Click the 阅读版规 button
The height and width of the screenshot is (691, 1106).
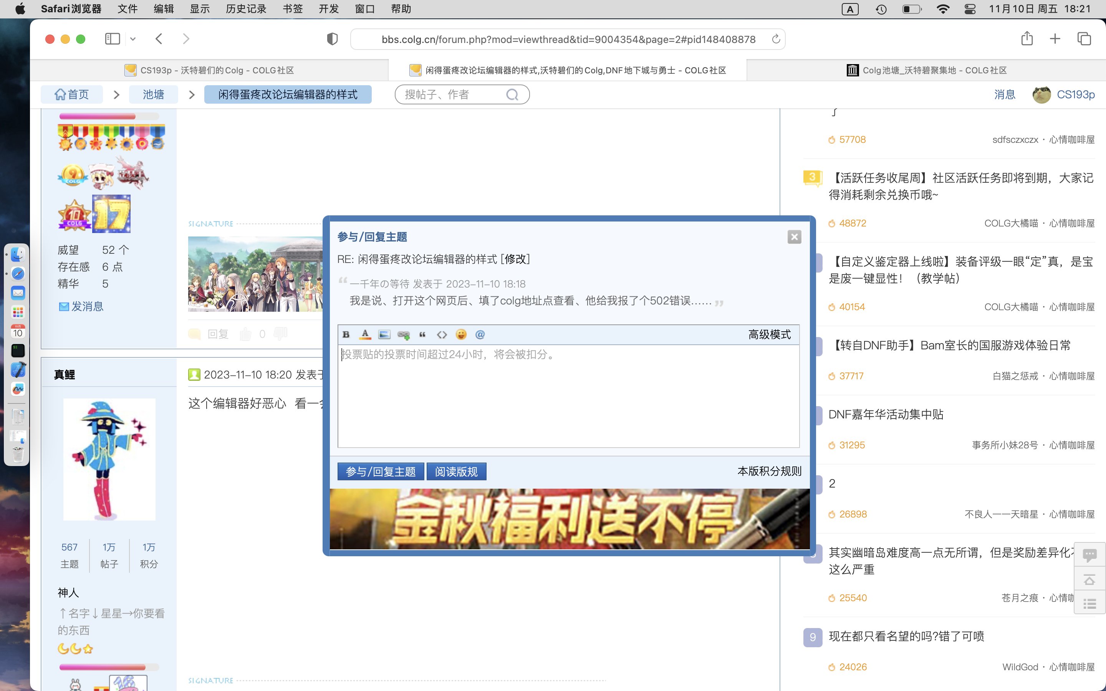tap(456, 471)
